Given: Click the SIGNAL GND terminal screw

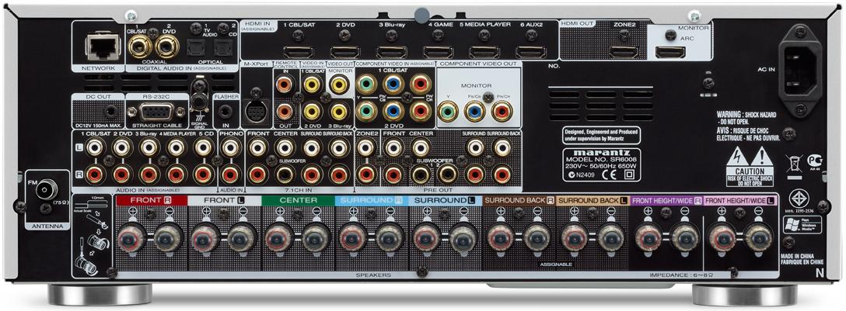Looking at the screenshot, I should [x=199, y=104].
